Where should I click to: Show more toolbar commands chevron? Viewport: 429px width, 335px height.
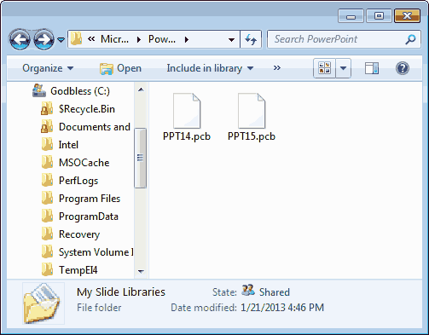click(277, 68)
